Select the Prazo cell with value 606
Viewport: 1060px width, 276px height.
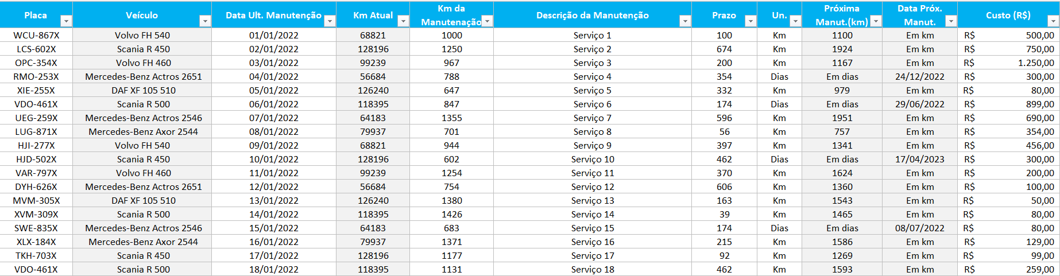pos(724,187)
